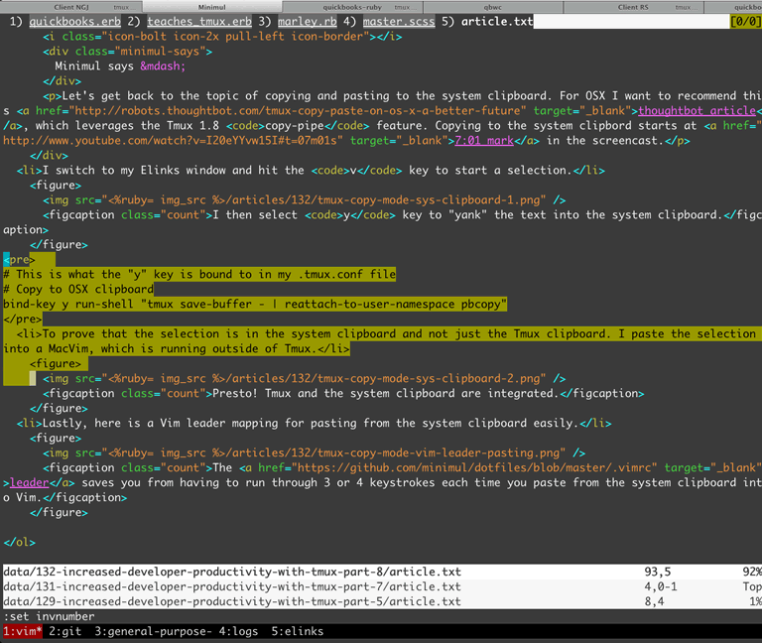
Task: Open tmux window 3:general-purpose
Action: coord(153,631)
